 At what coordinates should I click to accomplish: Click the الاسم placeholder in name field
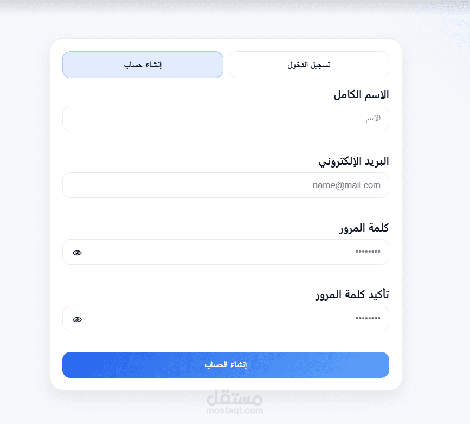373,118
